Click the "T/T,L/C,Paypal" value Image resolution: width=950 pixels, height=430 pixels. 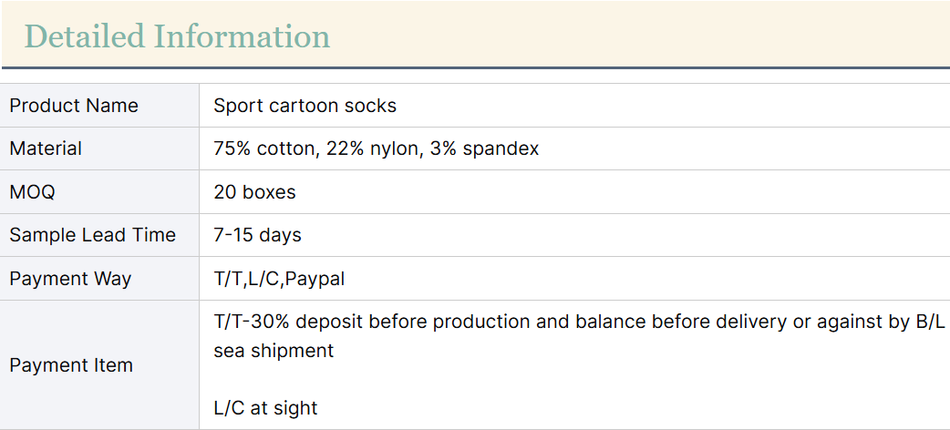click(x=279, y=279)
